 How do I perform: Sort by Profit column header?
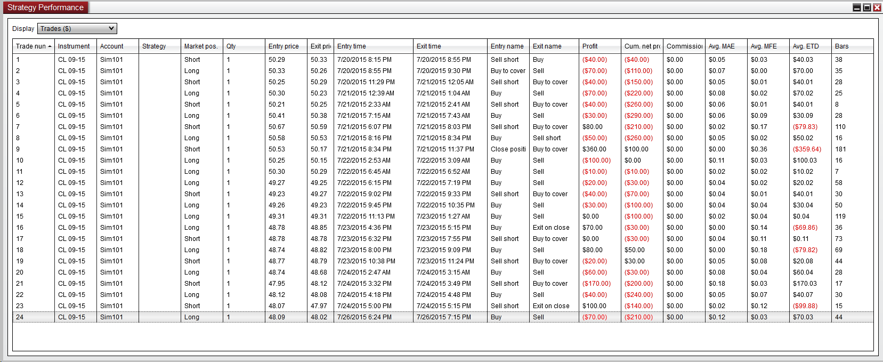(600, 46)
